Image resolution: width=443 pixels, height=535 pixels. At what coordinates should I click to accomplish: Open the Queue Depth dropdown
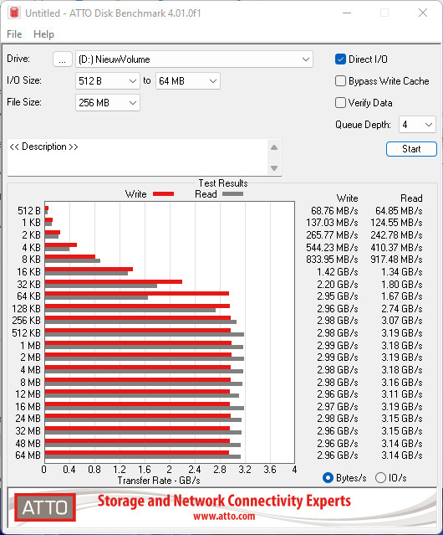(417, 125)
